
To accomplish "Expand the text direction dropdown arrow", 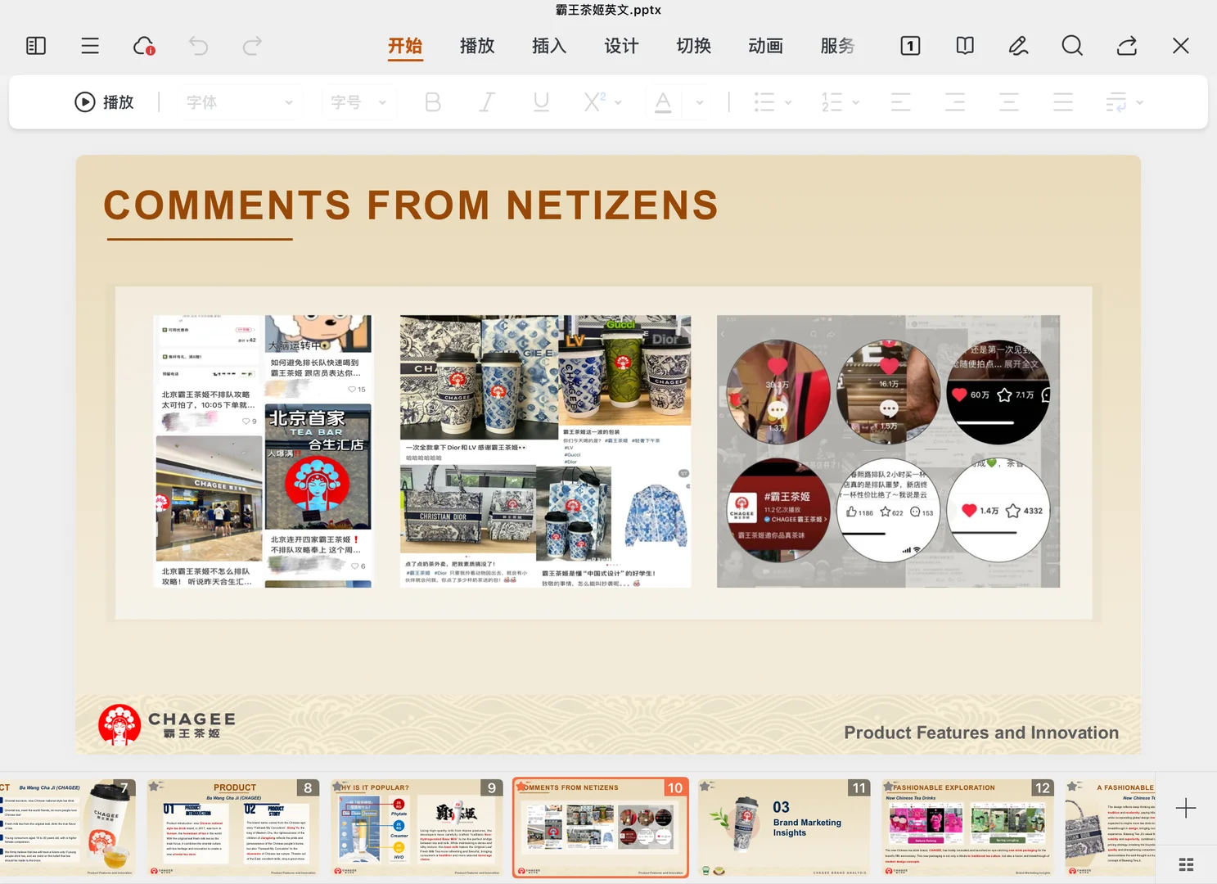I will coord(1140,103).
